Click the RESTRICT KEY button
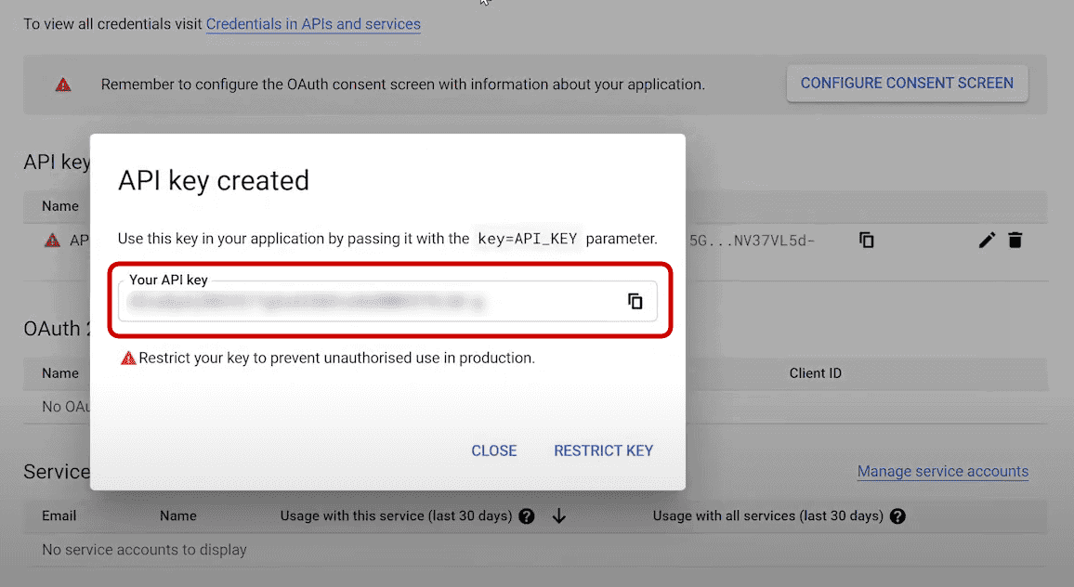The width and height of the screenshot is (1074, 587). (603, 450)
